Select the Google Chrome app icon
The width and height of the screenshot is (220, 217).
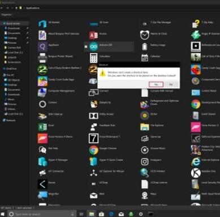pyautogui.click(x=93, y=150)
